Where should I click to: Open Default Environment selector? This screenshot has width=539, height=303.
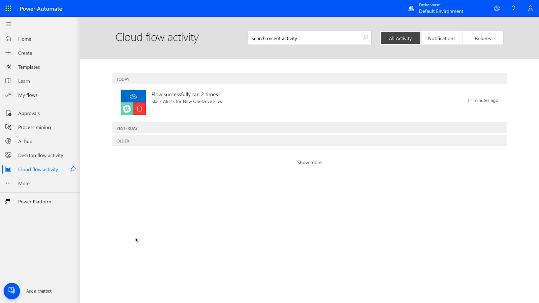[x=441, y=8]
